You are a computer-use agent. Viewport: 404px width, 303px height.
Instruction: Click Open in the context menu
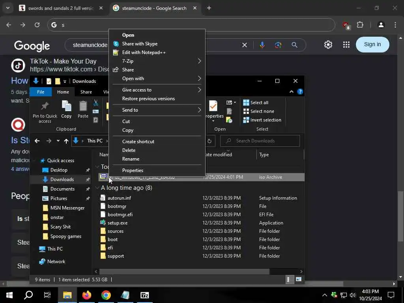pyautogui.click(x=128, y=35)
